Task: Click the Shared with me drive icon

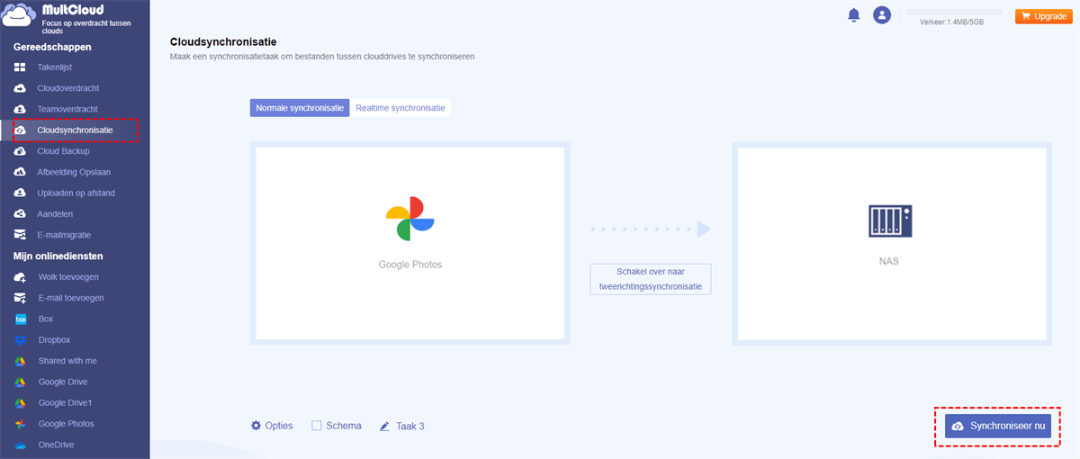Action: pyautogui.click(x=21, y=361)
